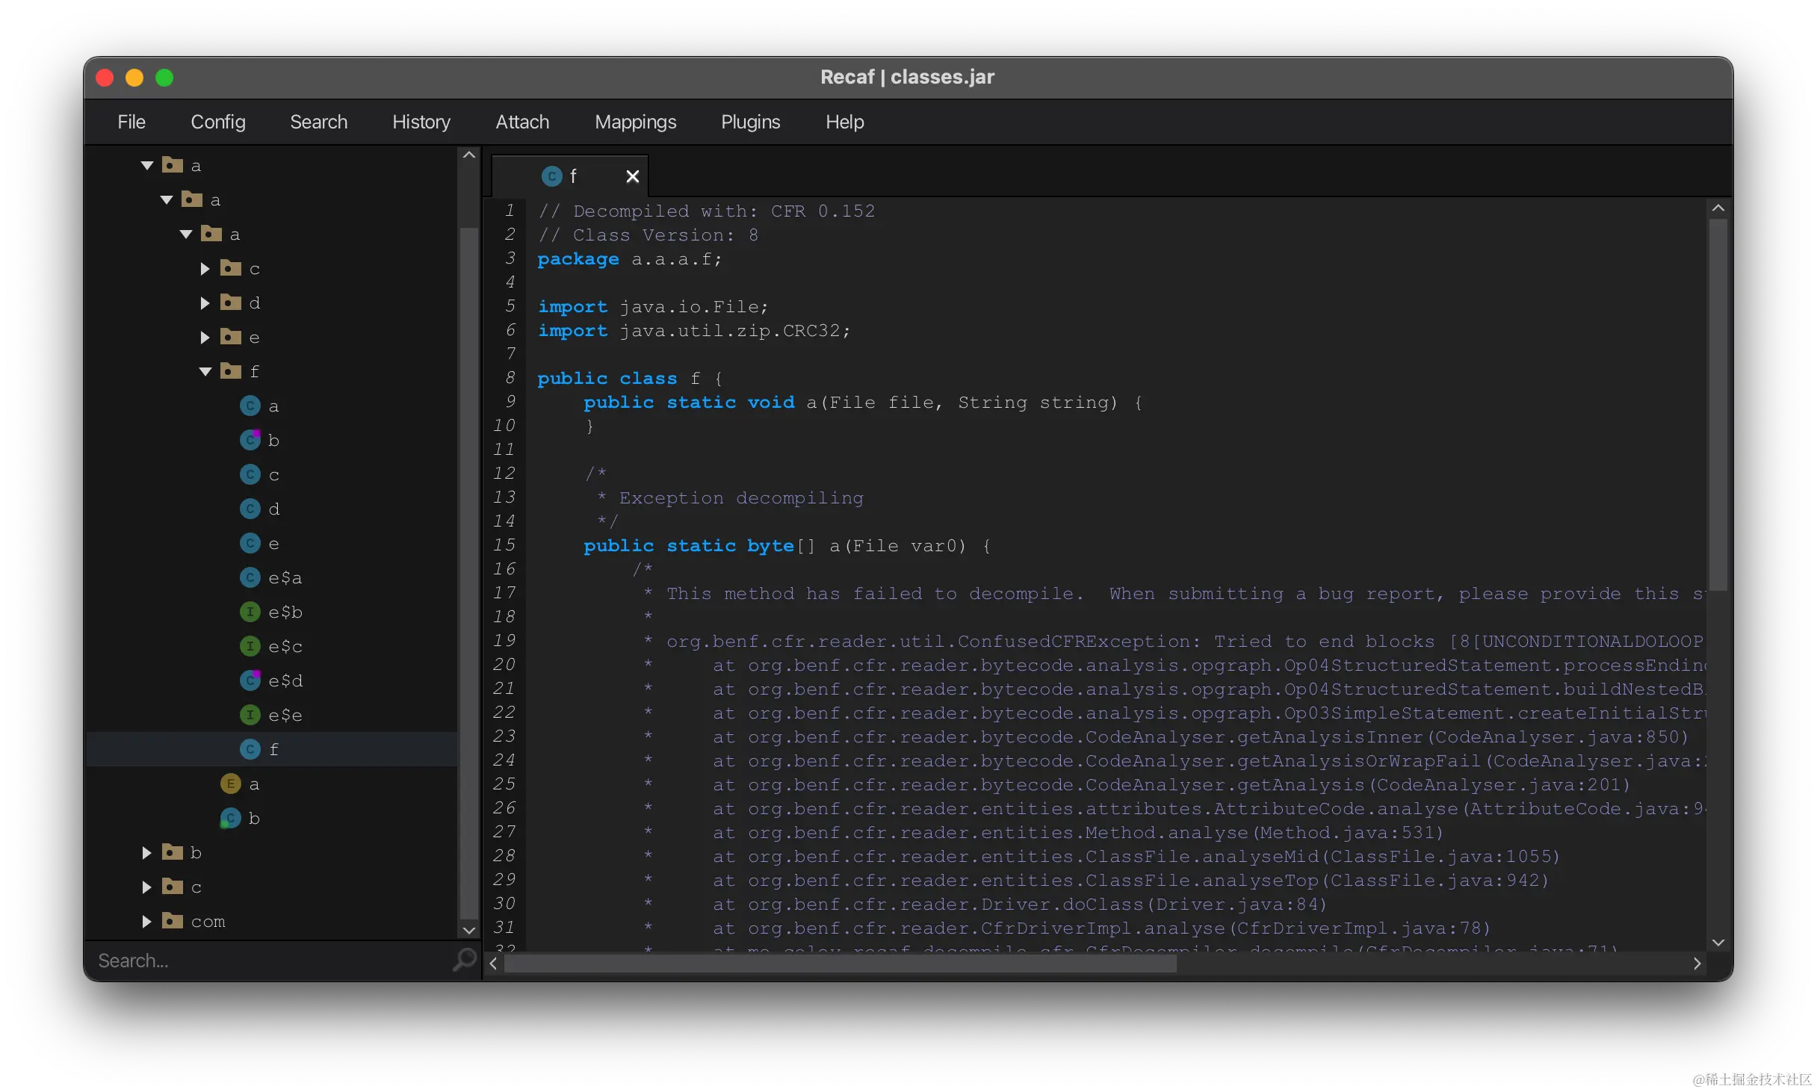This screenshot has width=1817, height=1092.
Task: Click the "Exception decompiling" comment
Action: click(740, 498)
